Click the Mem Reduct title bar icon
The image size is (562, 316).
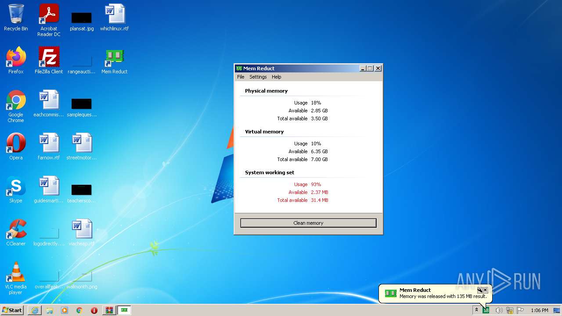pyautogui.click(x=239, y=68)
